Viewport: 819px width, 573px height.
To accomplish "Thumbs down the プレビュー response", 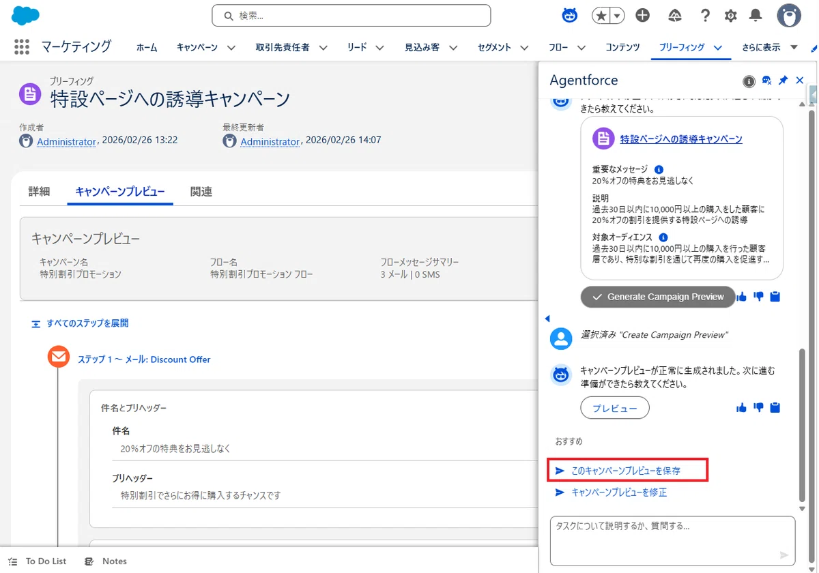I will click(758, 408).
